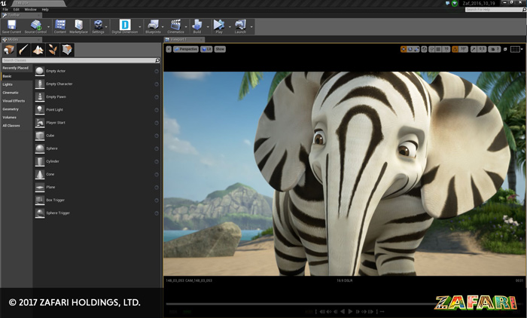Click the info circle beside Cylinder
Image resolution: width=527 pixels, height=318 pixels.
[157, 161]
